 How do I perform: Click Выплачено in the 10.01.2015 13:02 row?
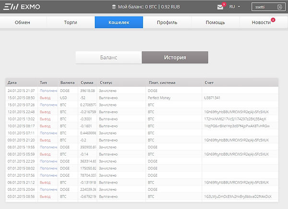point(108,119)
